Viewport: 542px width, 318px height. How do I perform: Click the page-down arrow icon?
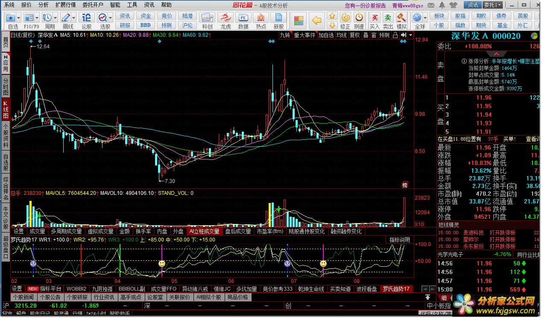332,25
